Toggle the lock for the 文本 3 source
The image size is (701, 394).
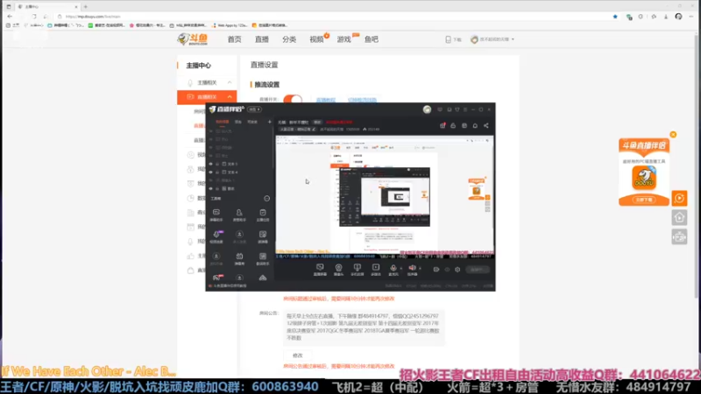[217, 164]
